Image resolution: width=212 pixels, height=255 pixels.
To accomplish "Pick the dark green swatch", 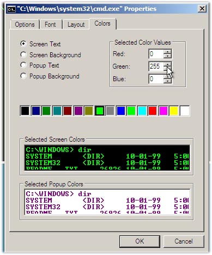I will 46,111.
